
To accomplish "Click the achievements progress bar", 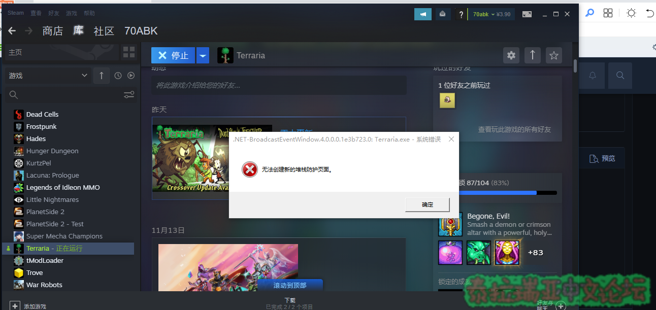I will point(499,193).
